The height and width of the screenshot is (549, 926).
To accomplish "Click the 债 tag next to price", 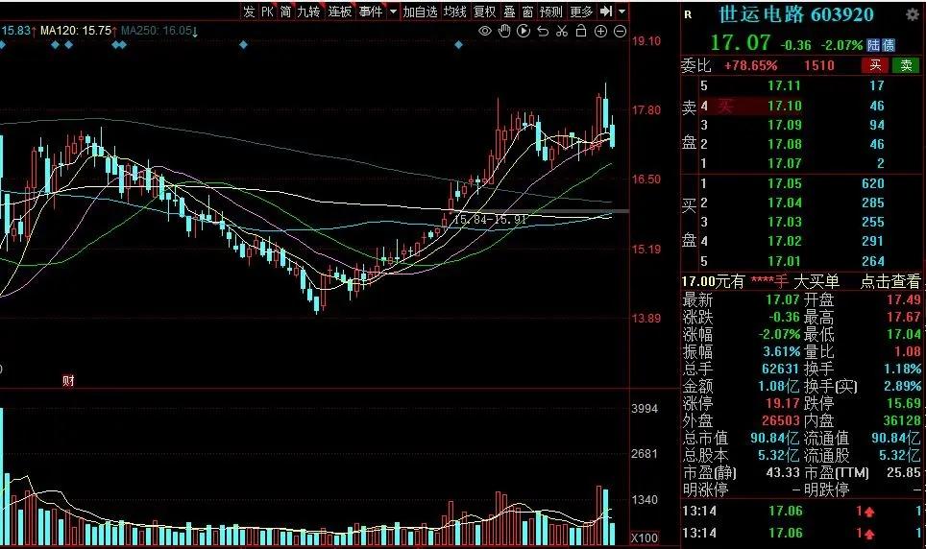I will pos(888,45).
